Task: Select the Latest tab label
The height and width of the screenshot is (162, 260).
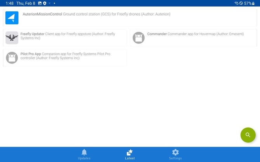Action: click(x=130, y=158)
